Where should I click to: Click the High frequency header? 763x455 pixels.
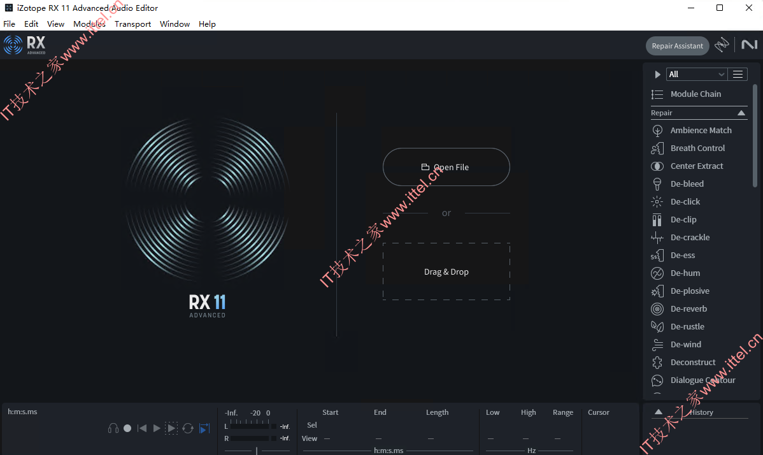[528, 412]
